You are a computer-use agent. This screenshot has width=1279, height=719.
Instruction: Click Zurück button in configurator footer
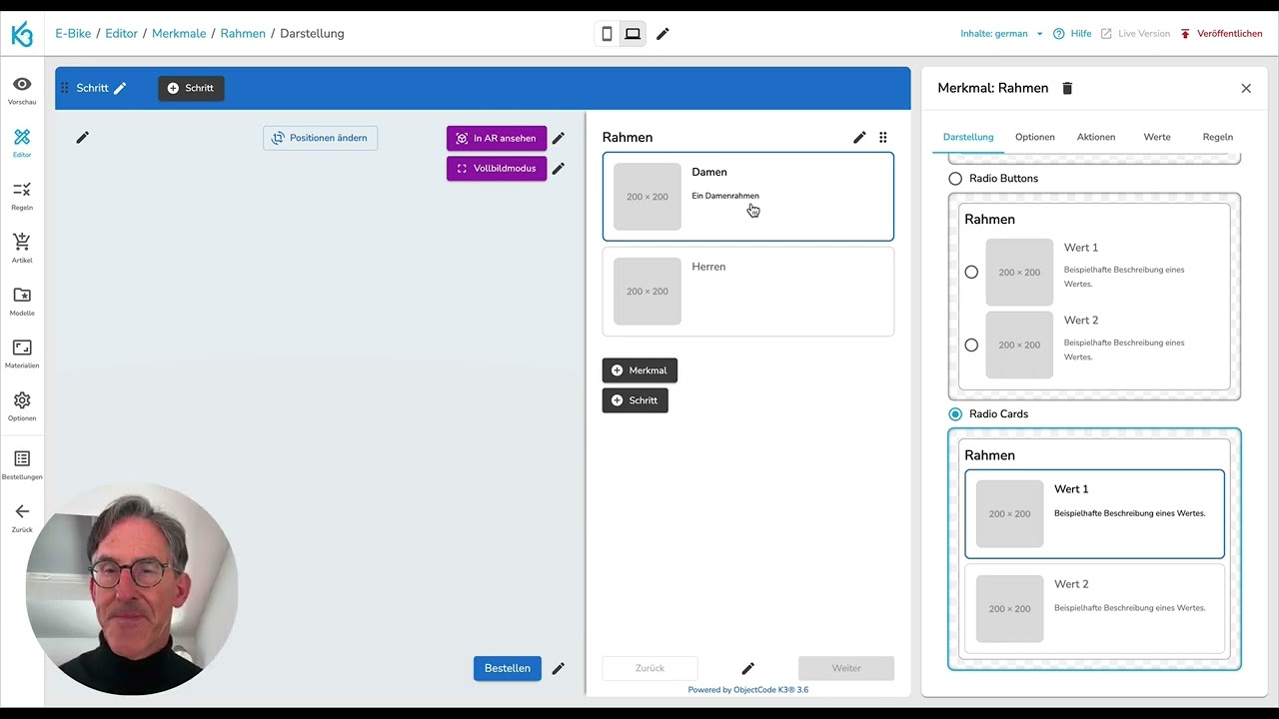click(649, 668)
